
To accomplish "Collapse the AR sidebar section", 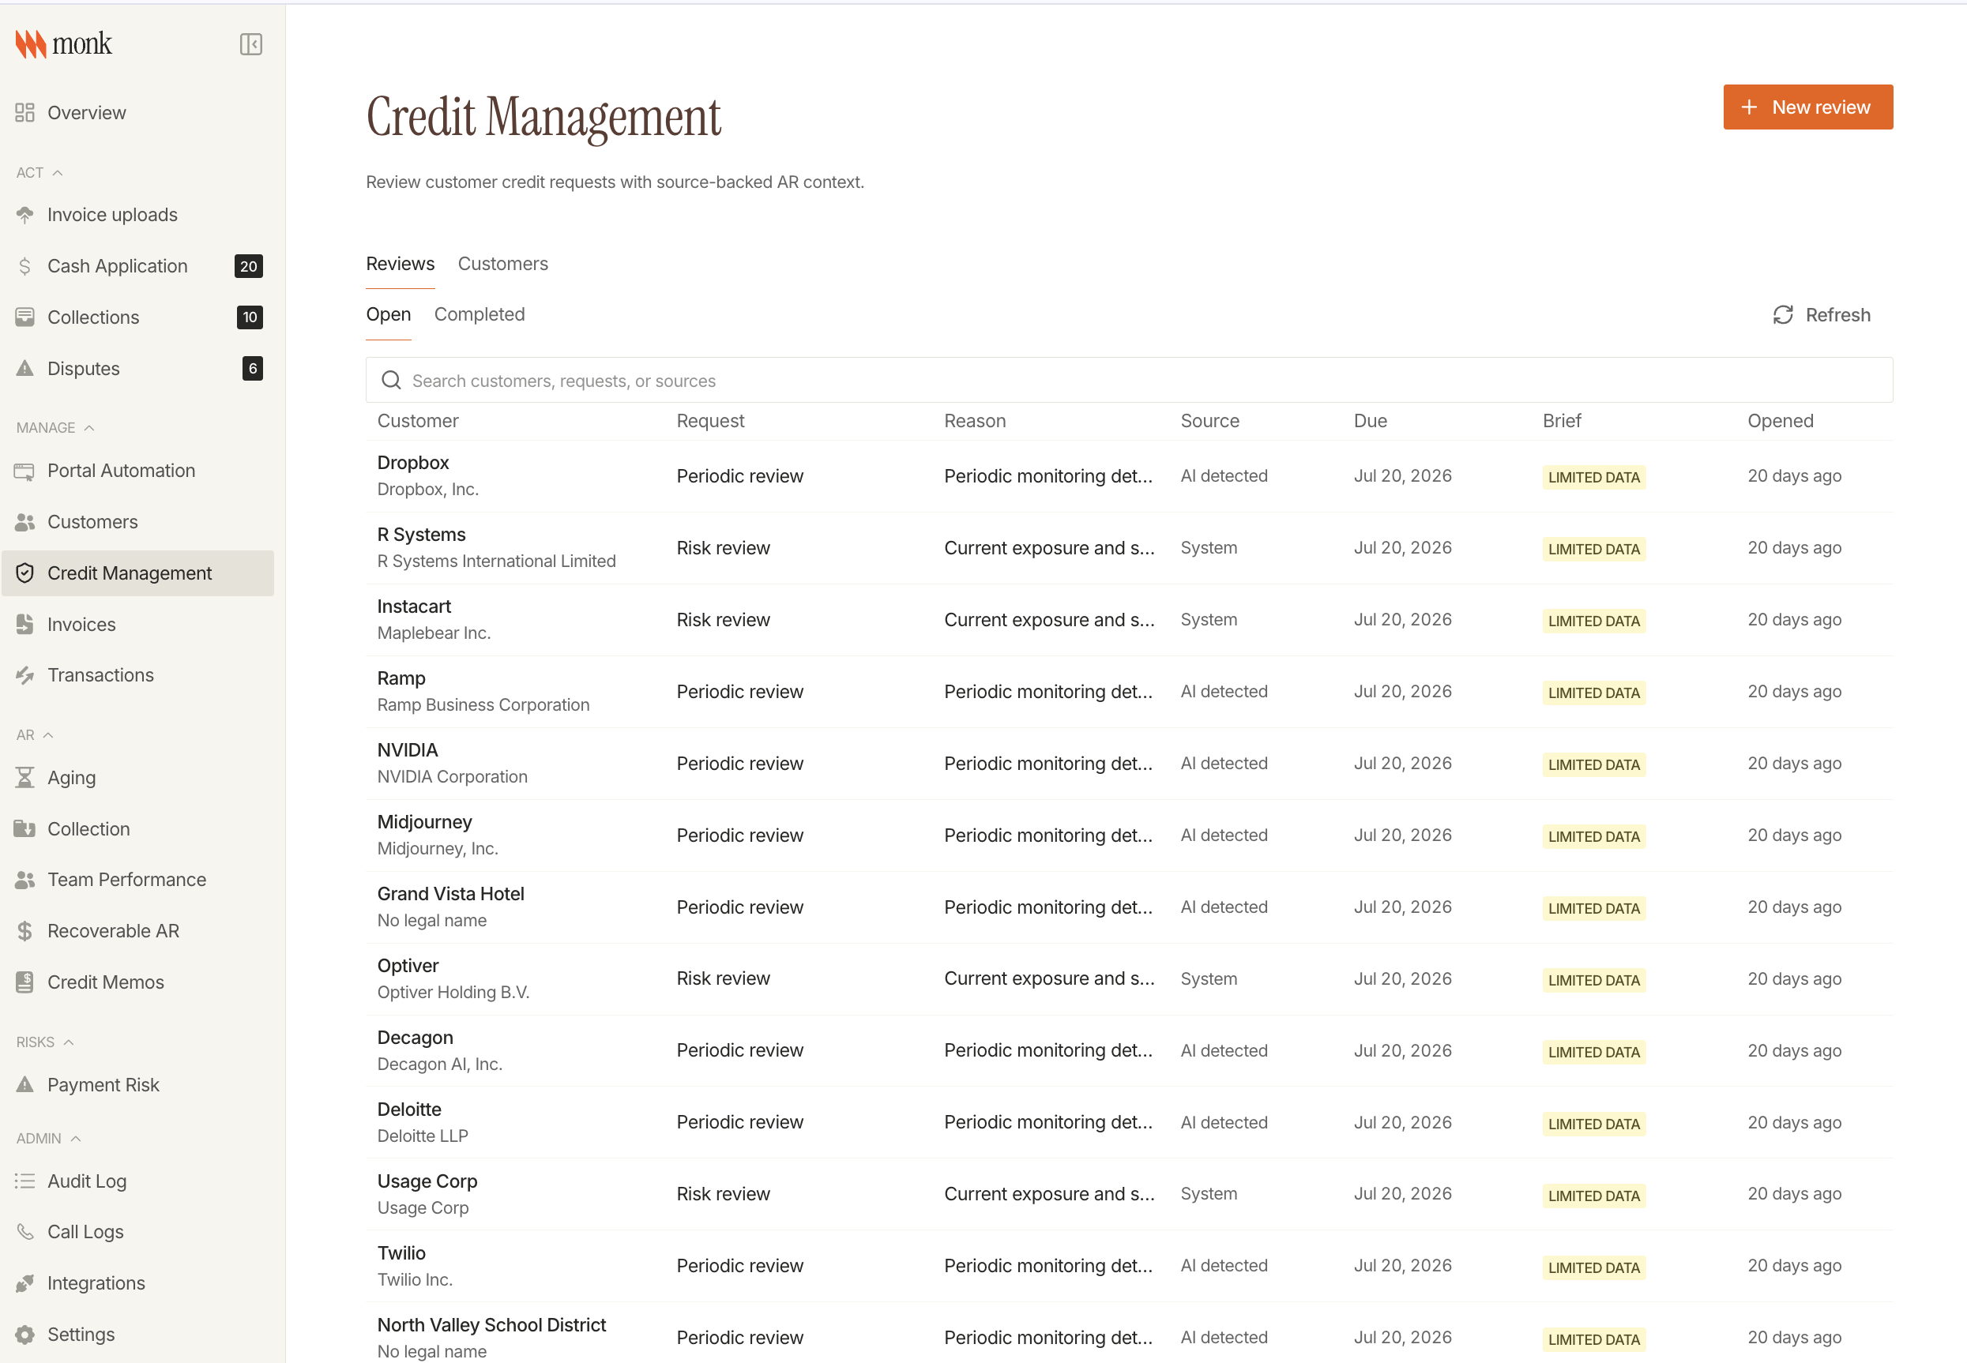I will (x=35, y=735).
